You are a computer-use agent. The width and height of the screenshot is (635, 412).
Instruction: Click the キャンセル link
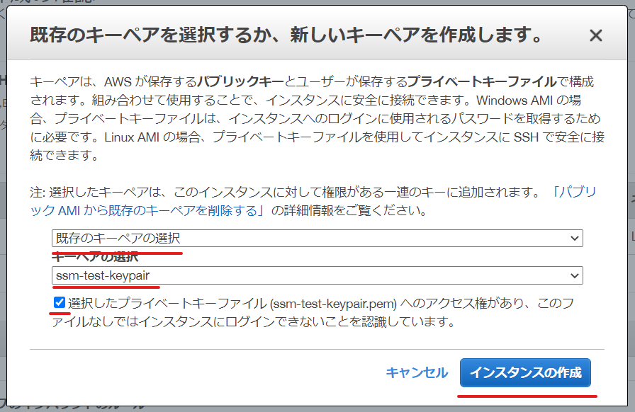[x=416, y=372]
